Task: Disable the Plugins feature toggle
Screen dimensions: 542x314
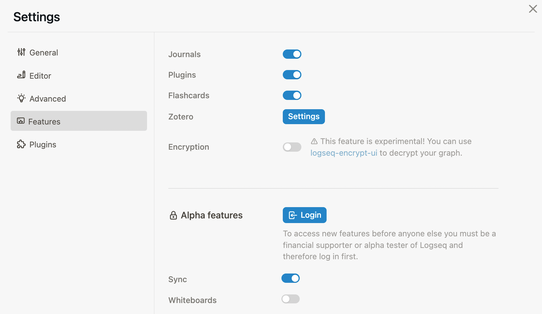Action: [292, 75]
